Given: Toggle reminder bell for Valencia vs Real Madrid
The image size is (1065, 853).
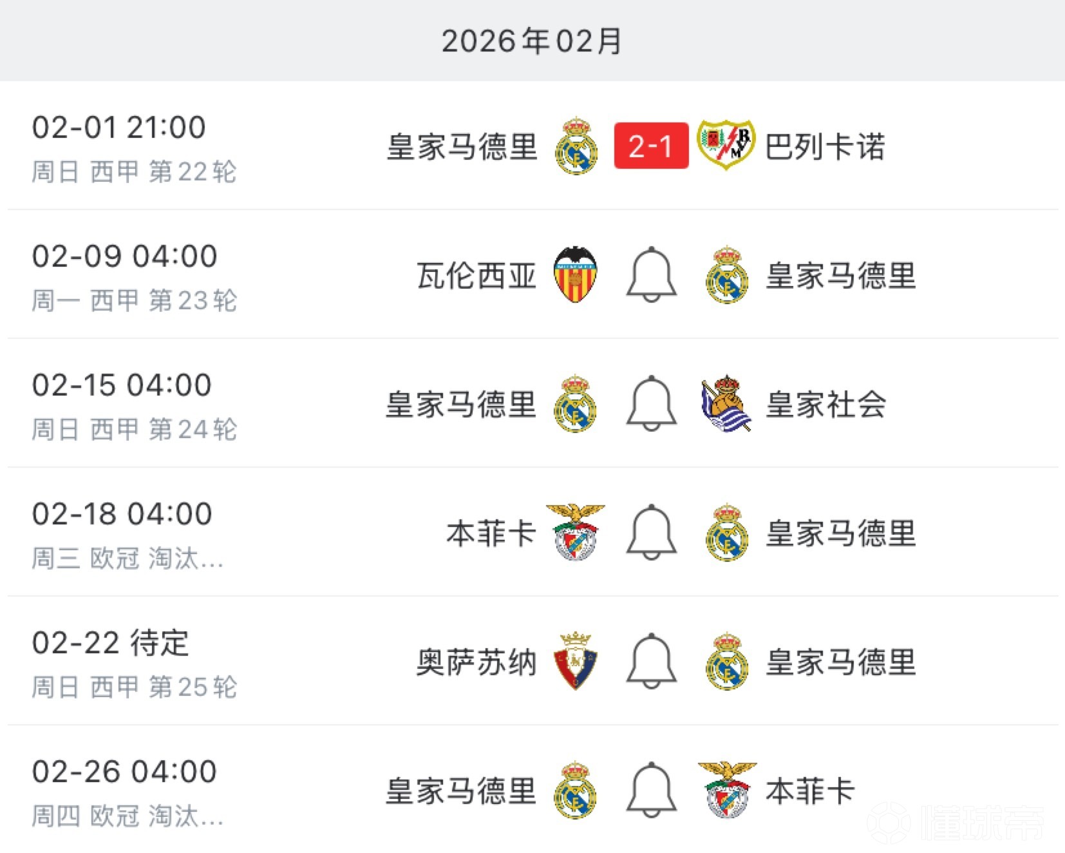Looking at the screenshot, I should (x=651, y=274).
